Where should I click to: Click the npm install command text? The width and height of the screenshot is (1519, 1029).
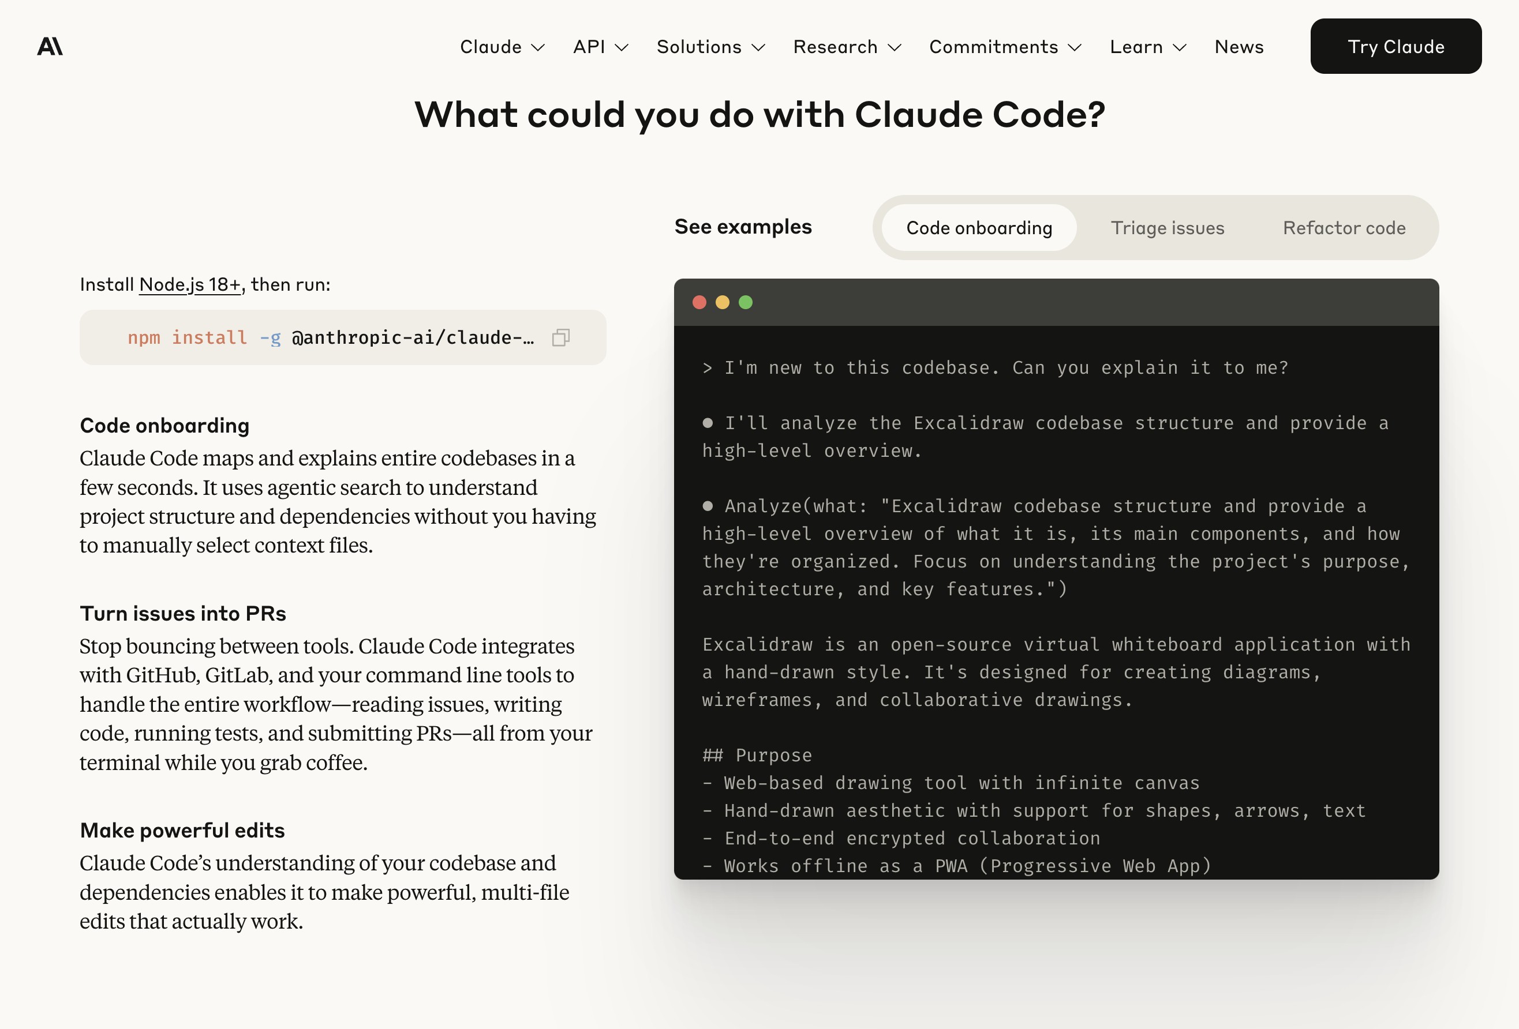click(331, 338)
